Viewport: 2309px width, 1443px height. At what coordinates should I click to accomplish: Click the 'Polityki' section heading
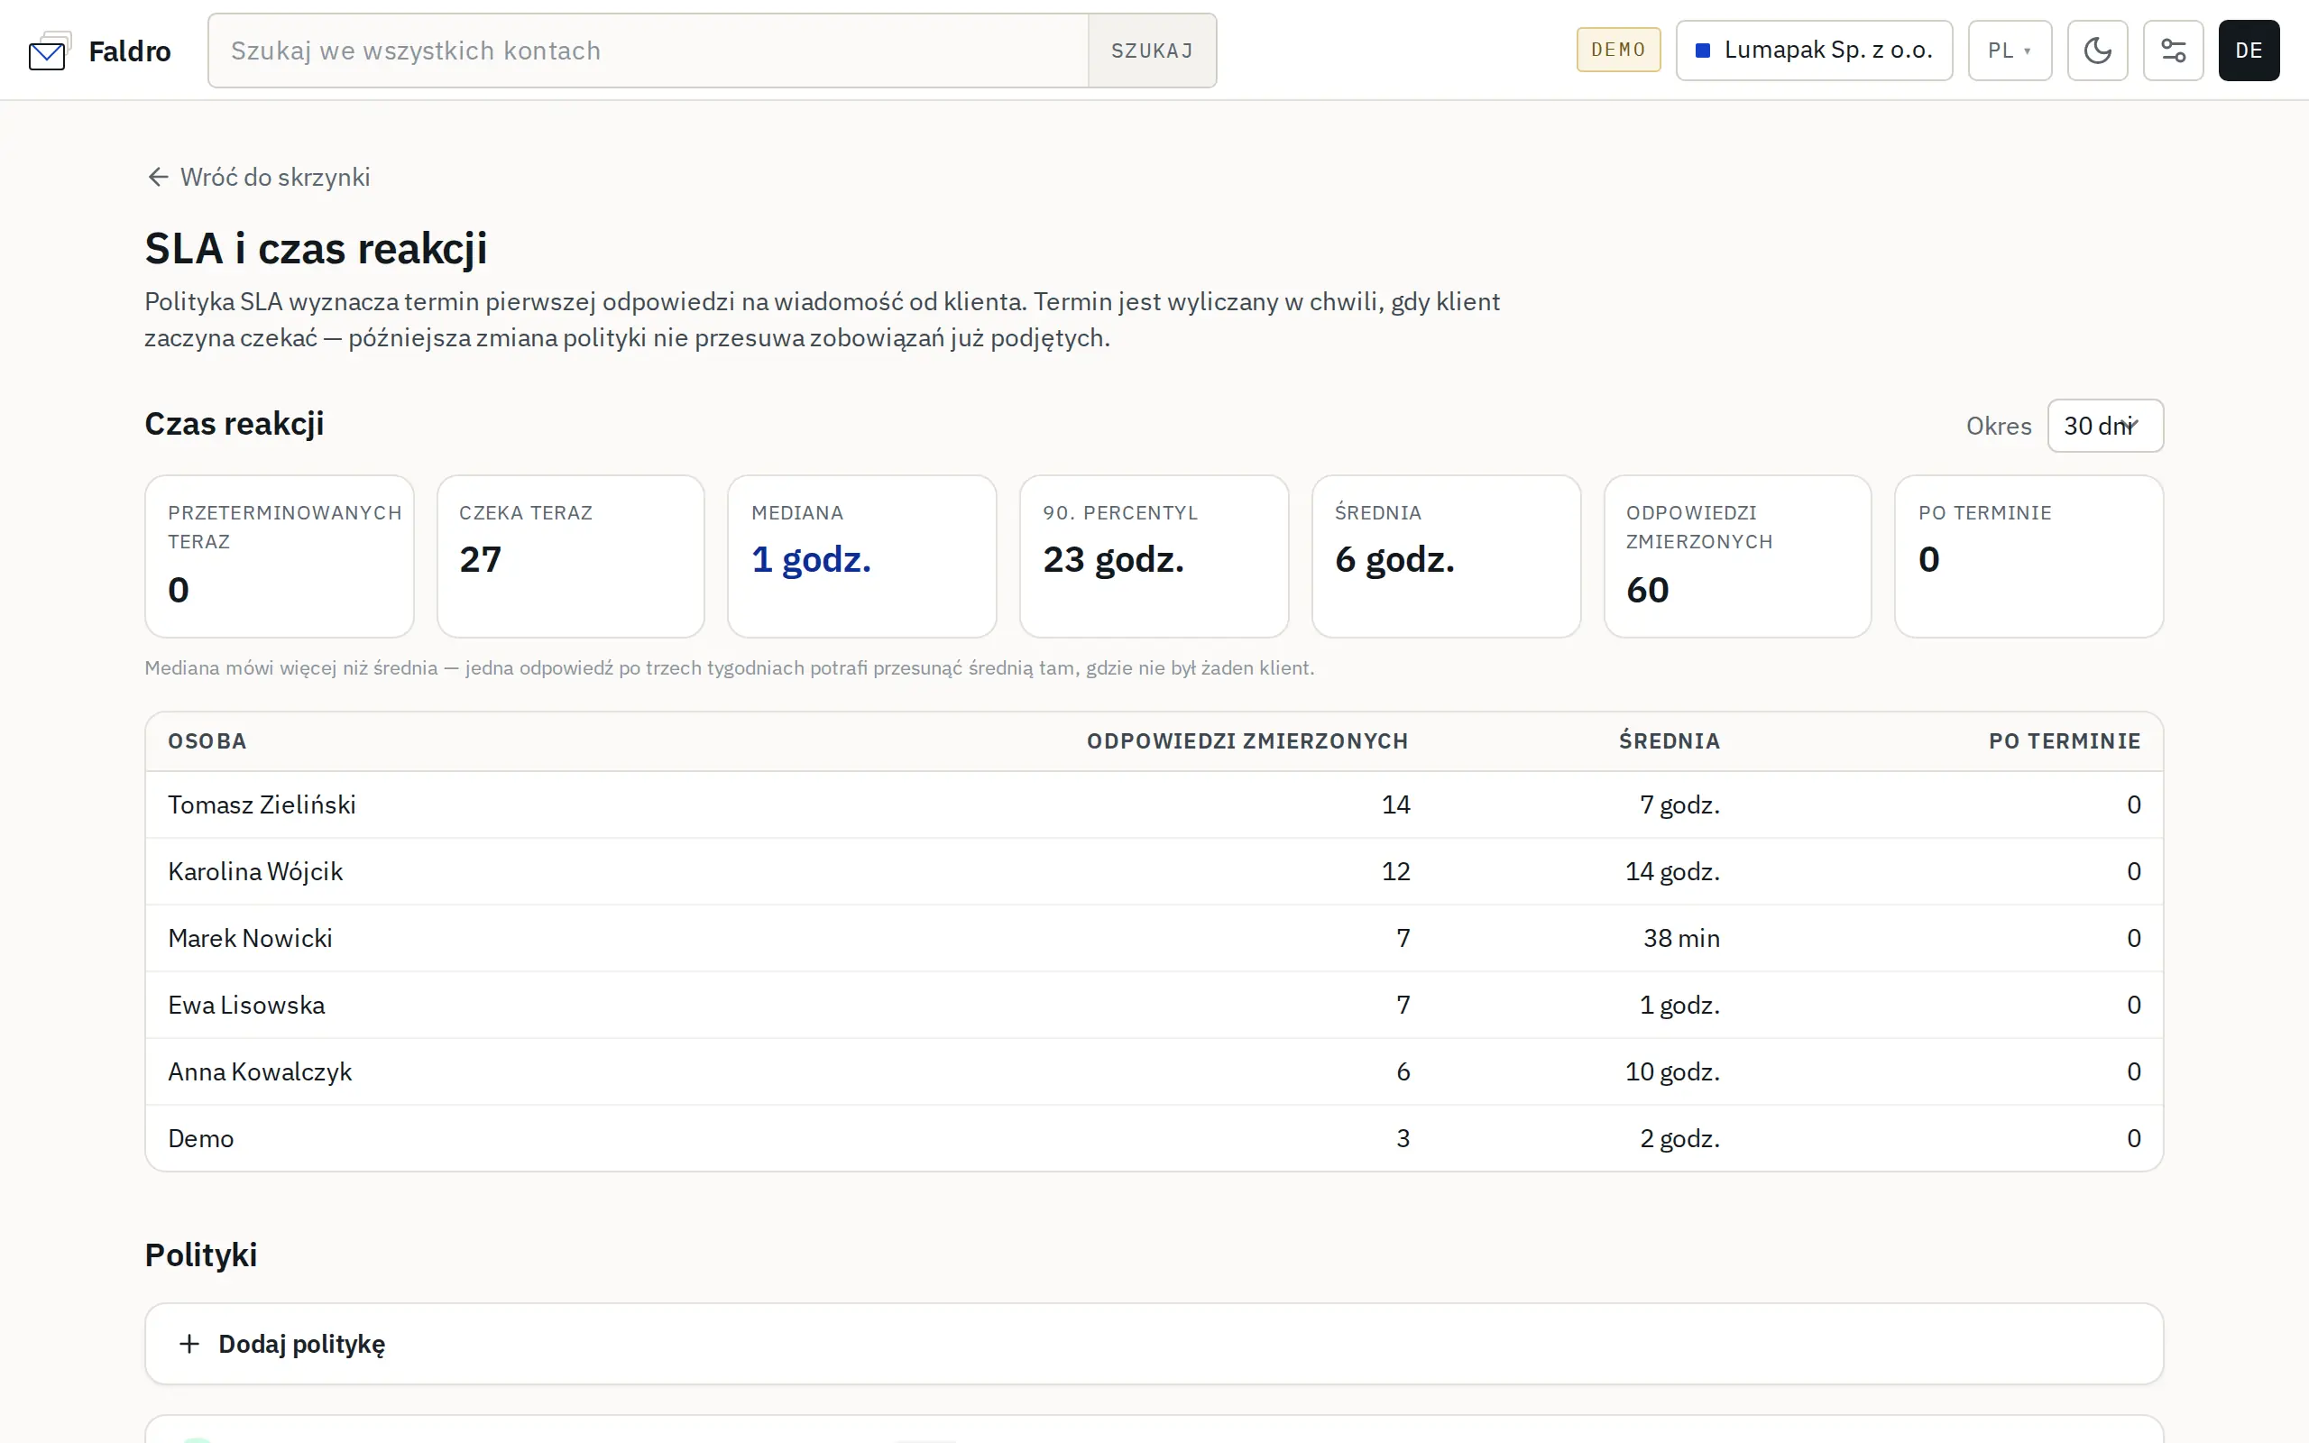(201, 1255)
